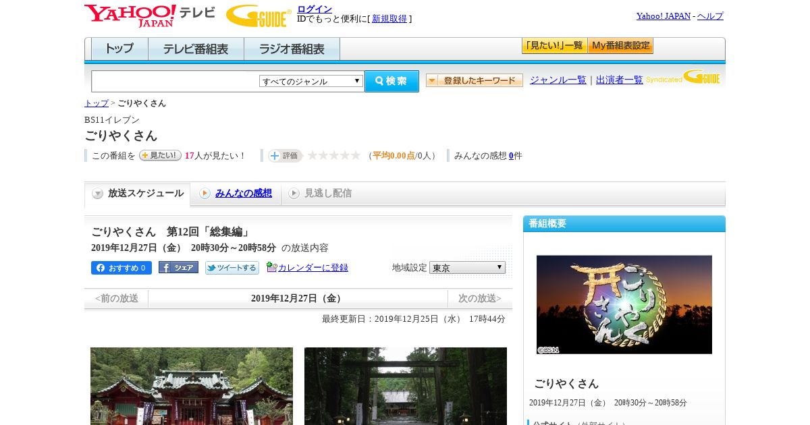Open the すべてのジャンル genre dropdown
Image resolution: width=810 pixels, height=425 pixels.
311,81
